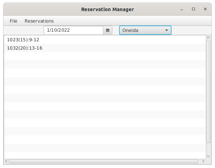Click the horizontal scrollbar left arrow
This screenshot has width=215, height=168.
(x=6, y=161)
